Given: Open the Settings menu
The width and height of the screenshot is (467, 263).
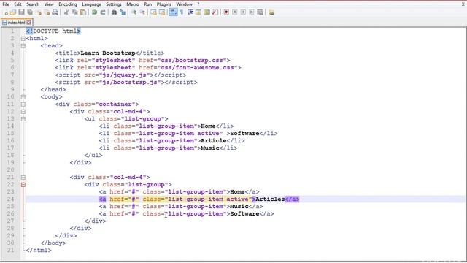Looking at the screenshot, I should (114, 4).
